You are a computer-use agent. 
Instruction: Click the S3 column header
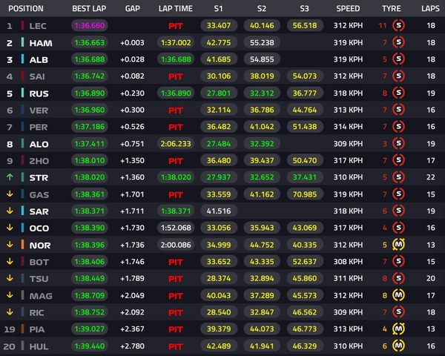305,8
